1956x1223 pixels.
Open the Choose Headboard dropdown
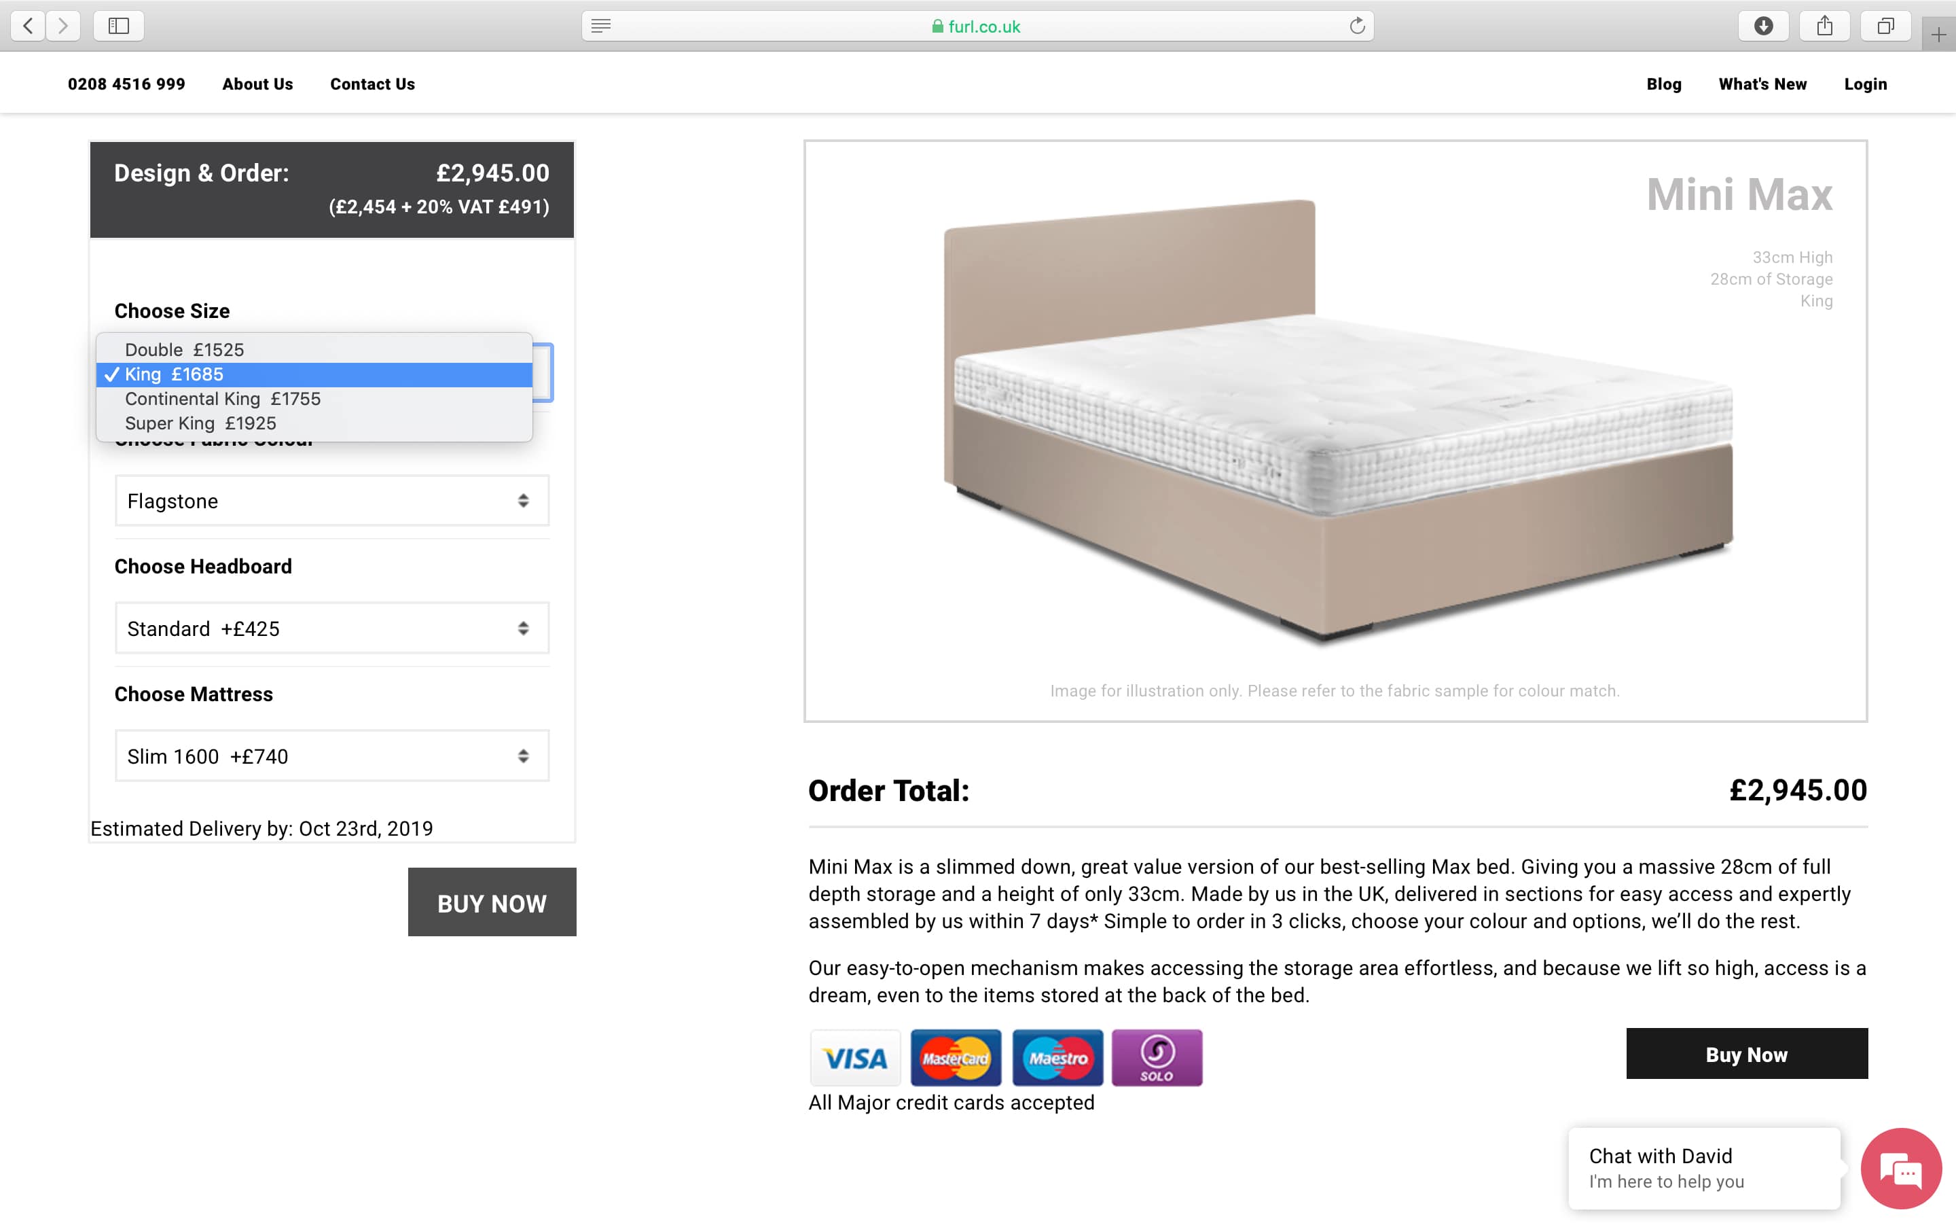pyautogui.click(x=331, y=628)
